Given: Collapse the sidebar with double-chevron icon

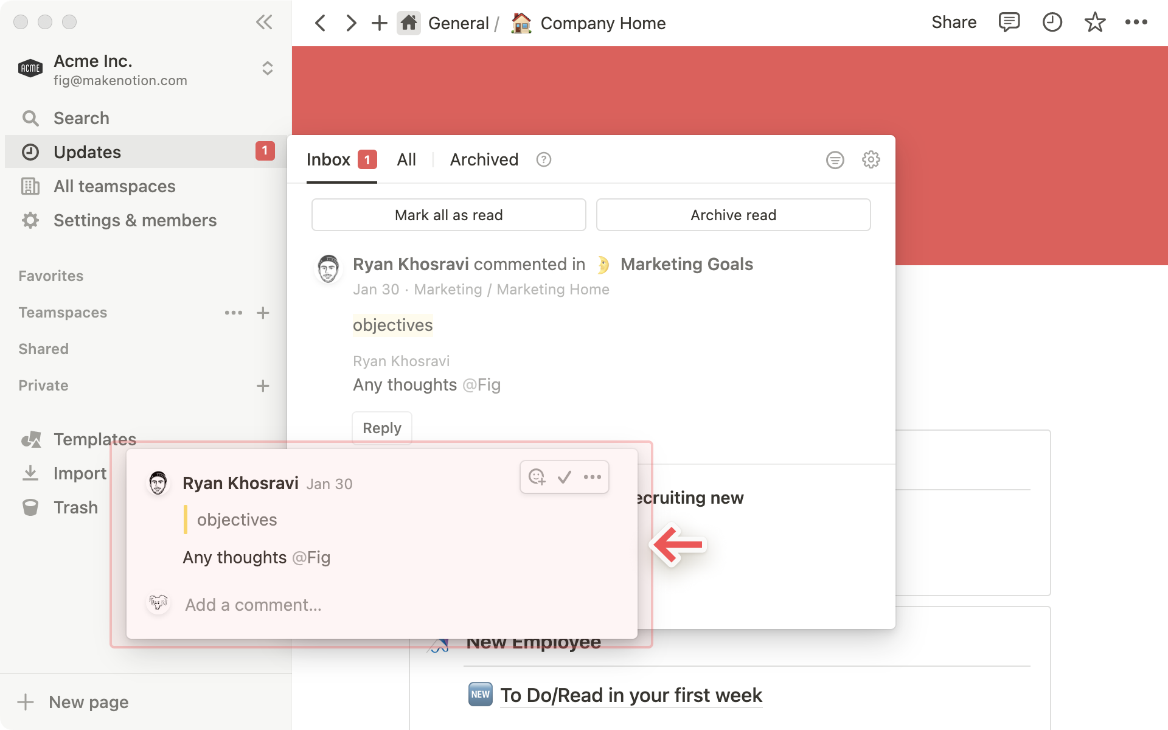Looking at the screenshot, I should coord(264,23).
